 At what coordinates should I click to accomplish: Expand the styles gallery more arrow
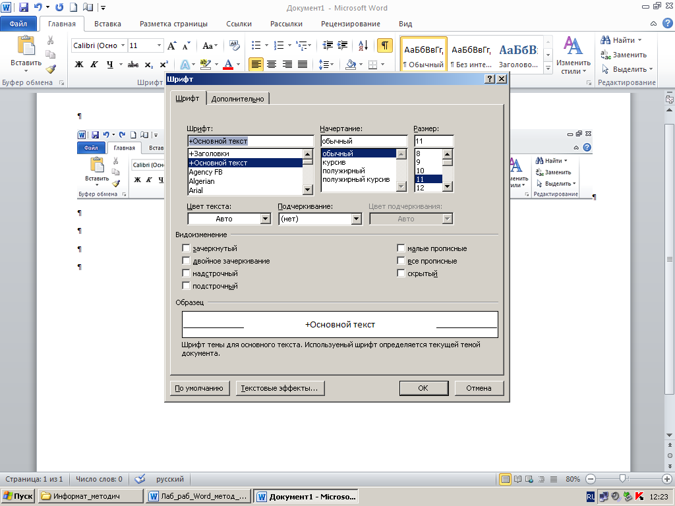pyautogui.click(x=548, y=68)
